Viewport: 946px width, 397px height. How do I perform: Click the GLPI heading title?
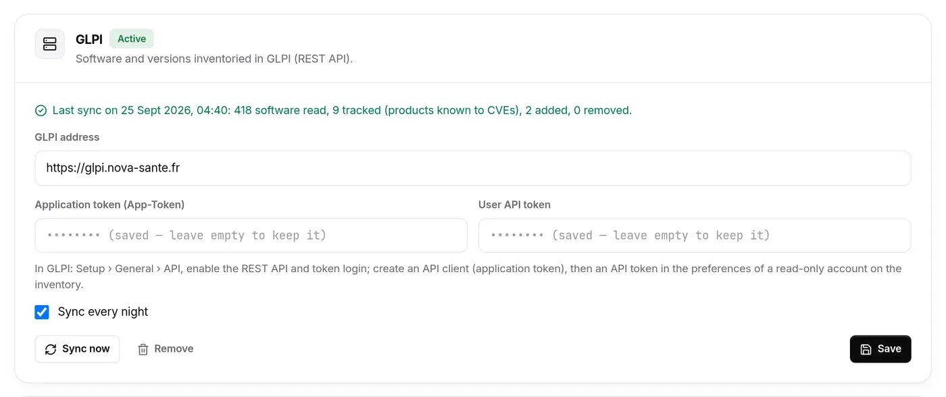[x=89, y=40]
